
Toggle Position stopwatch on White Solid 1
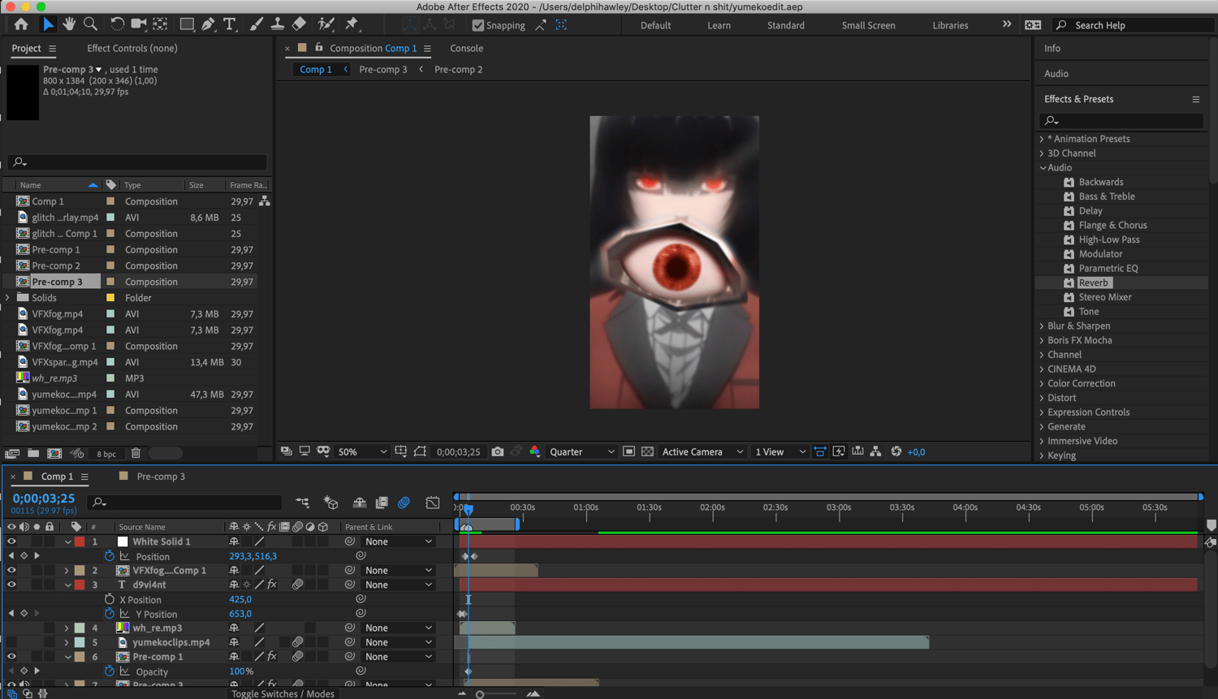point(110,556)
